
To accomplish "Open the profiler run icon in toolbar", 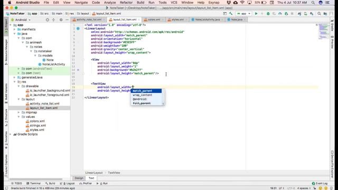I will tap(280, 14).
